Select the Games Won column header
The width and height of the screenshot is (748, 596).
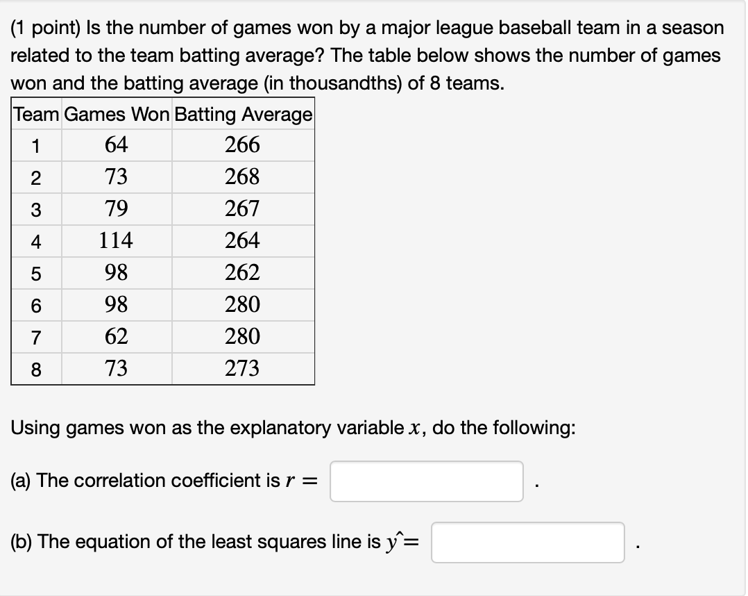click(116, 115)
